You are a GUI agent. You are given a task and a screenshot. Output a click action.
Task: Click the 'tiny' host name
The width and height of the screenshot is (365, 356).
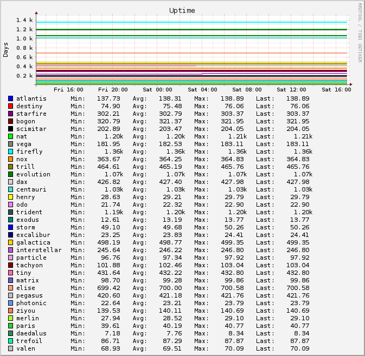click(x=24, y=273)
